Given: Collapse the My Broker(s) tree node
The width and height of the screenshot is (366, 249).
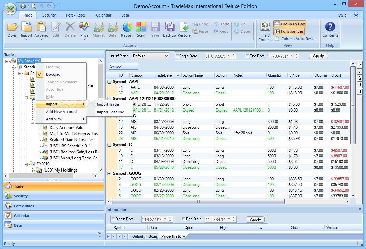Looking at the screenshot, I should (7, 61).
